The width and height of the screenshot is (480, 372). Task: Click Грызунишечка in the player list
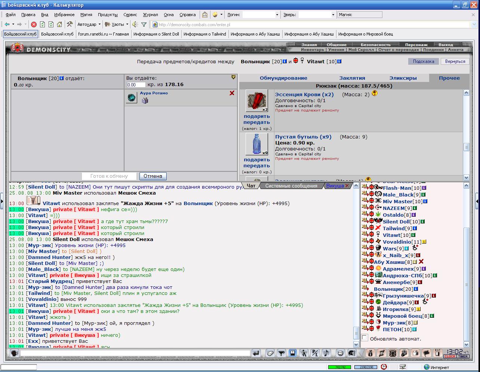(403, 296)
